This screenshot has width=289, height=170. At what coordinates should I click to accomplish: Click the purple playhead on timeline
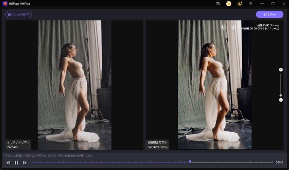pos(190,162)
